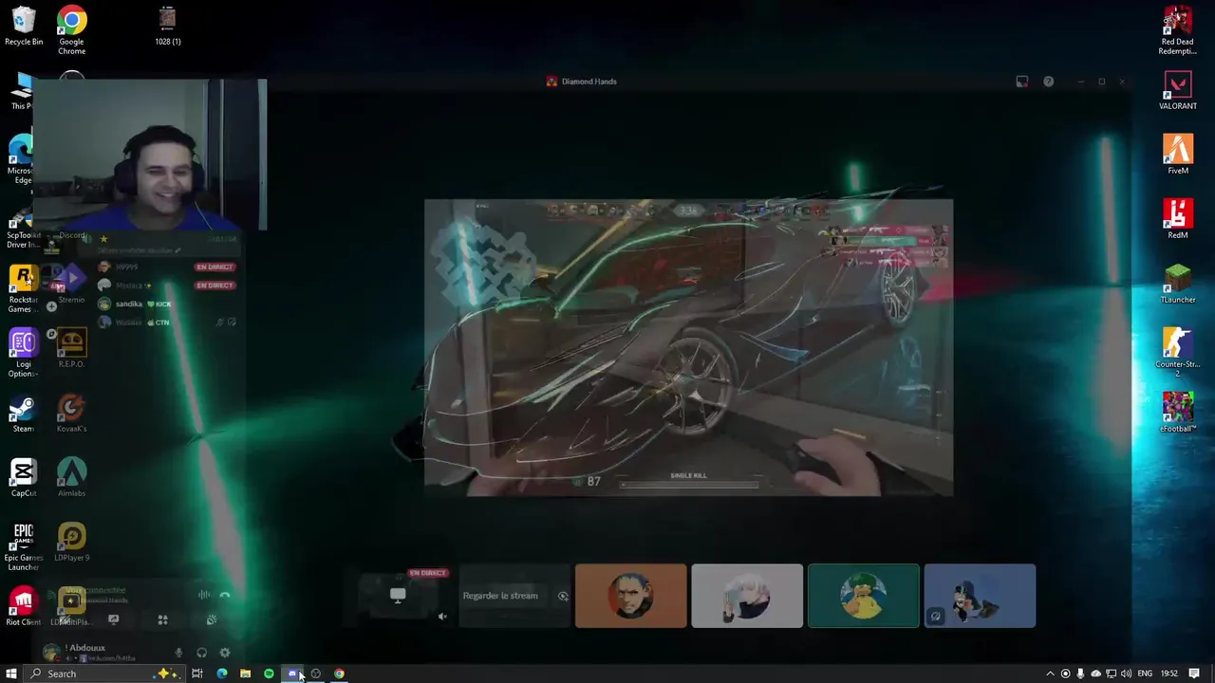1215x683 pixels.
Task: Launch TLauncher Minecraft shortcut
Action: coord(1177,285)
